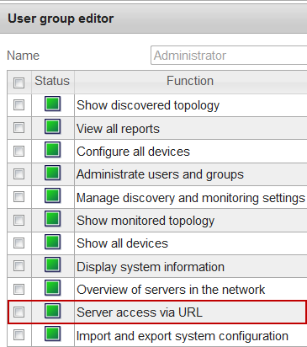Toggle the select-all checkbox in table header
307x347 pixels.
[x=19, y=83]
